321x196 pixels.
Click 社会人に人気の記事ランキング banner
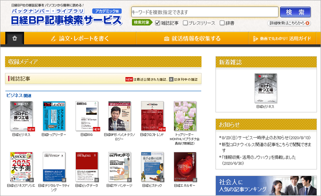point(266,186)
